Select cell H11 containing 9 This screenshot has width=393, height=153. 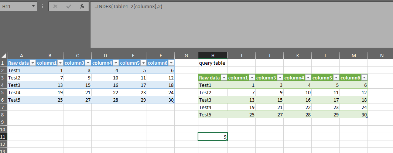(x=213, y=137)
